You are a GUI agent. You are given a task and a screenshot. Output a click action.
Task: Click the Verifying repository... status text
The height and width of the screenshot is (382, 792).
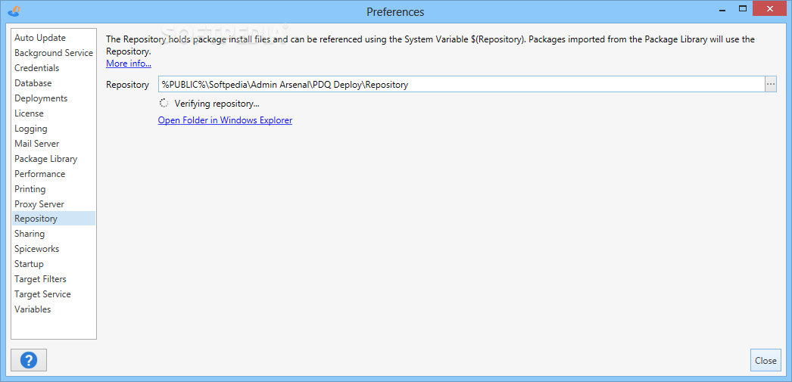[x=217, y=104]
